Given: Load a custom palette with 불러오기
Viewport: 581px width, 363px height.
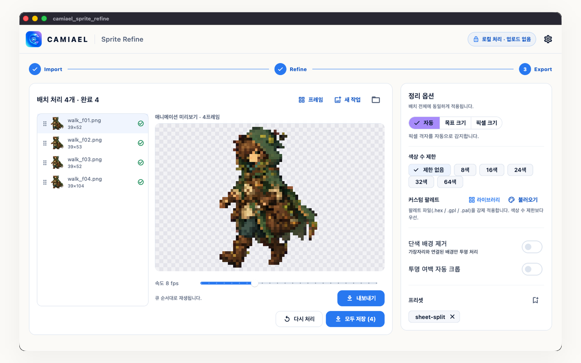Looking at the screenshot, I should (523, 200).
